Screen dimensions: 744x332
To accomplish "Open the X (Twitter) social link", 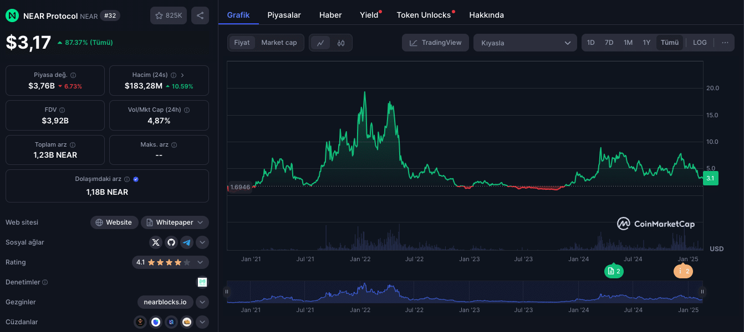I will click(156, 242).
